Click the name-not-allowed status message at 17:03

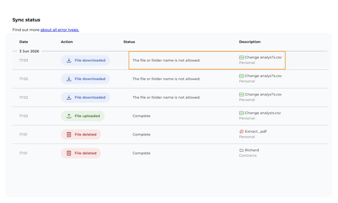(x=166, y=60)
